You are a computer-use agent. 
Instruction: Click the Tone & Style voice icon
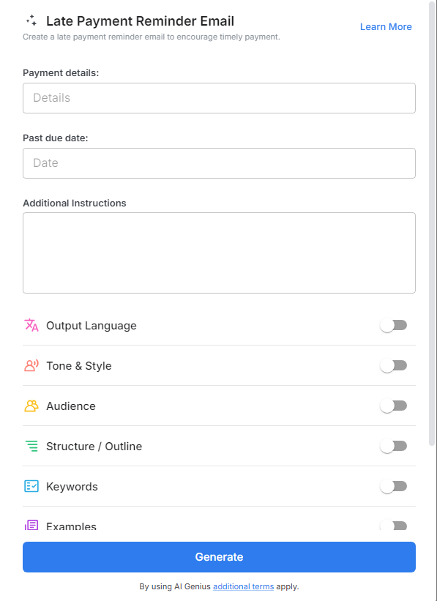coord(31,365)
